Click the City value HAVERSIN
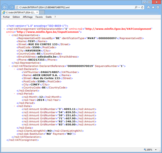 (33, 51)
